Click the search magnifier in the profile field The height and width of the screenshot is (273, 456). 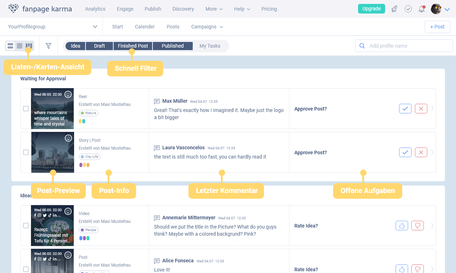362,45
